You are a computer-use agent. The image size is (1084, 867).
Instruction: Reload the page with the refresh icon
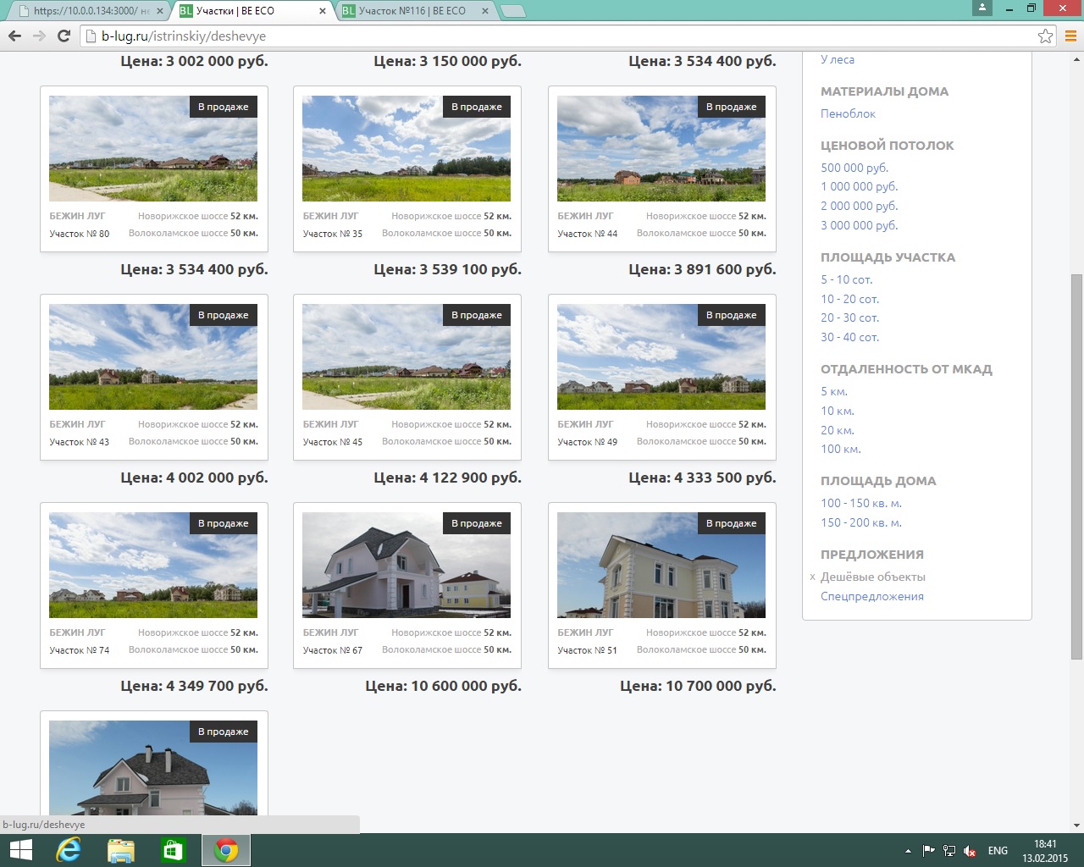coord(64,36)
